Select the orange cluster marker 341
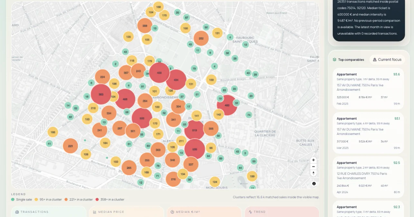Image resolution: width=414 pixels, height=217 pixels. pyautogui.click(x=174, y=120)
